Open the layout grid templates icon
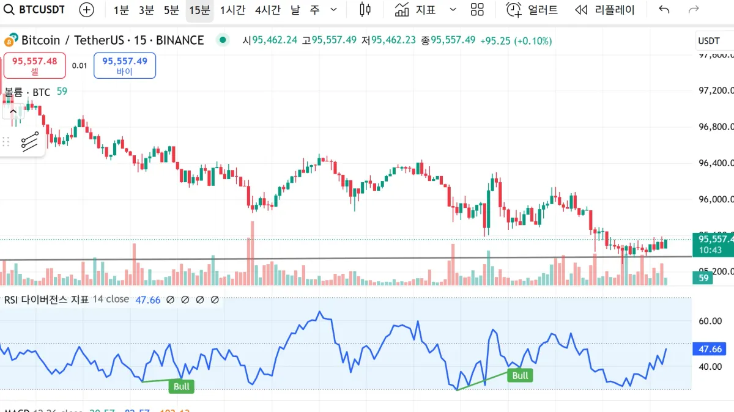 [x=477, y=10]
